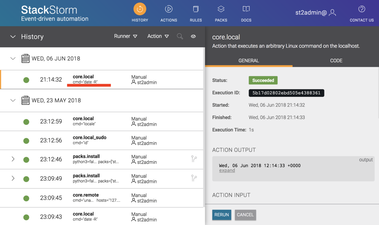Click the StackStorm logo
Image resolution: width=379 pixels, height=225 pixels.
55,13
